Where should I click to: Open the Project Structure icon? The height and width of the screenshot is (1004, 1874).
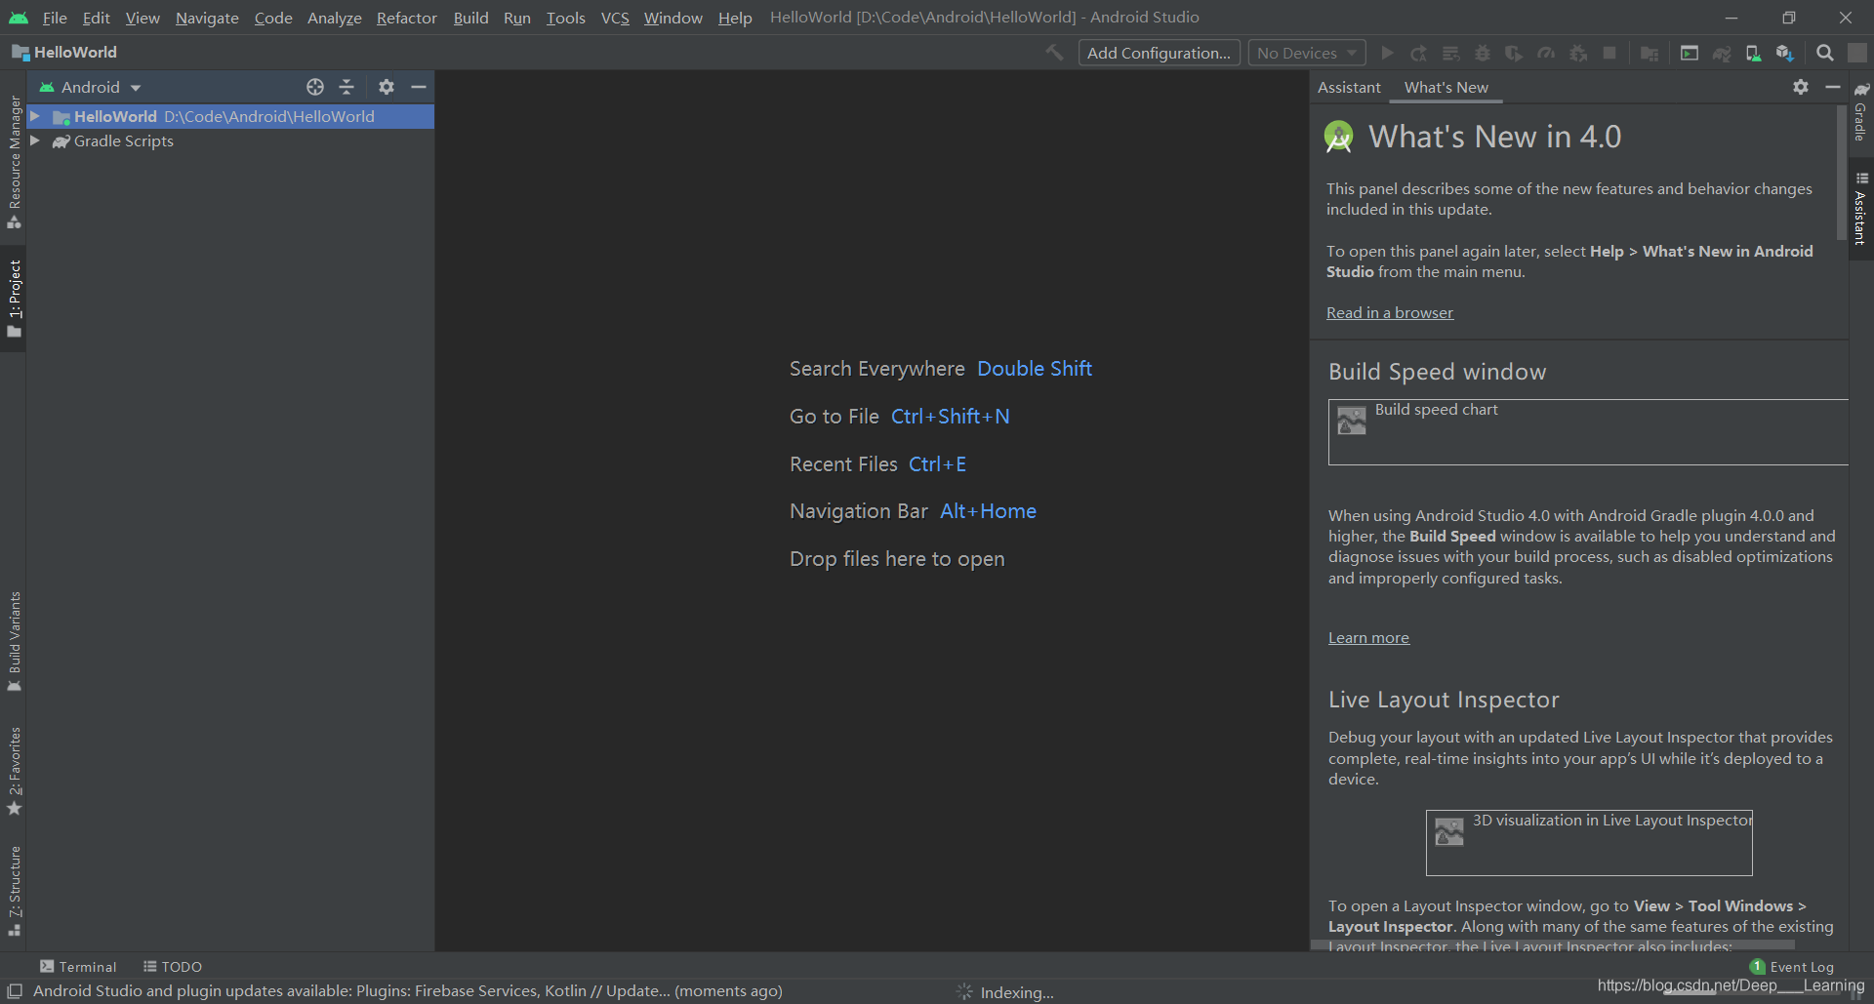(1650, 53)
